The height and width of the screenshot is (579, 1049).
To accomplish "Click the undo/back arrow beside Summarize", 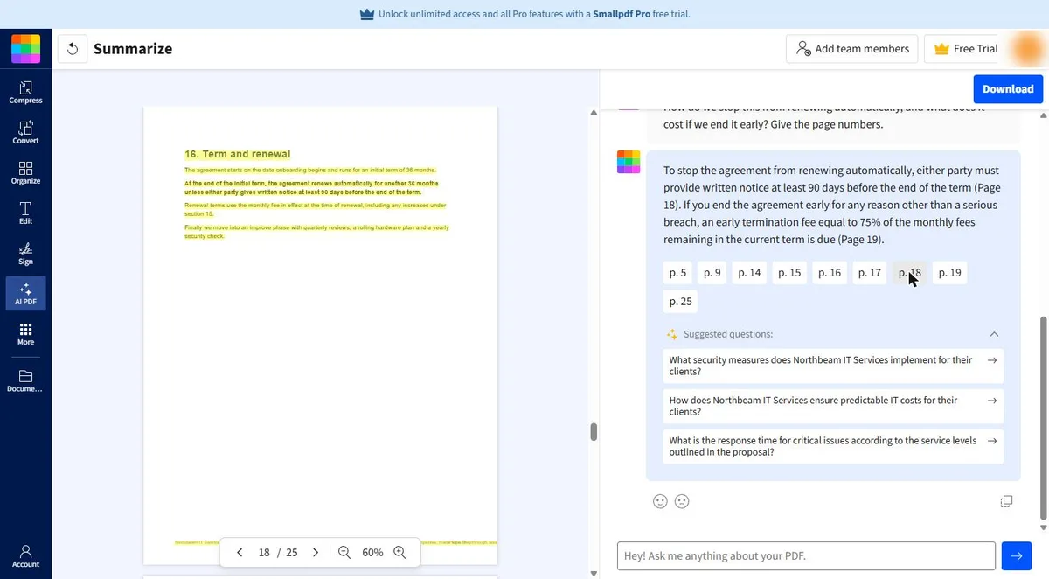I will pos(73,49).
